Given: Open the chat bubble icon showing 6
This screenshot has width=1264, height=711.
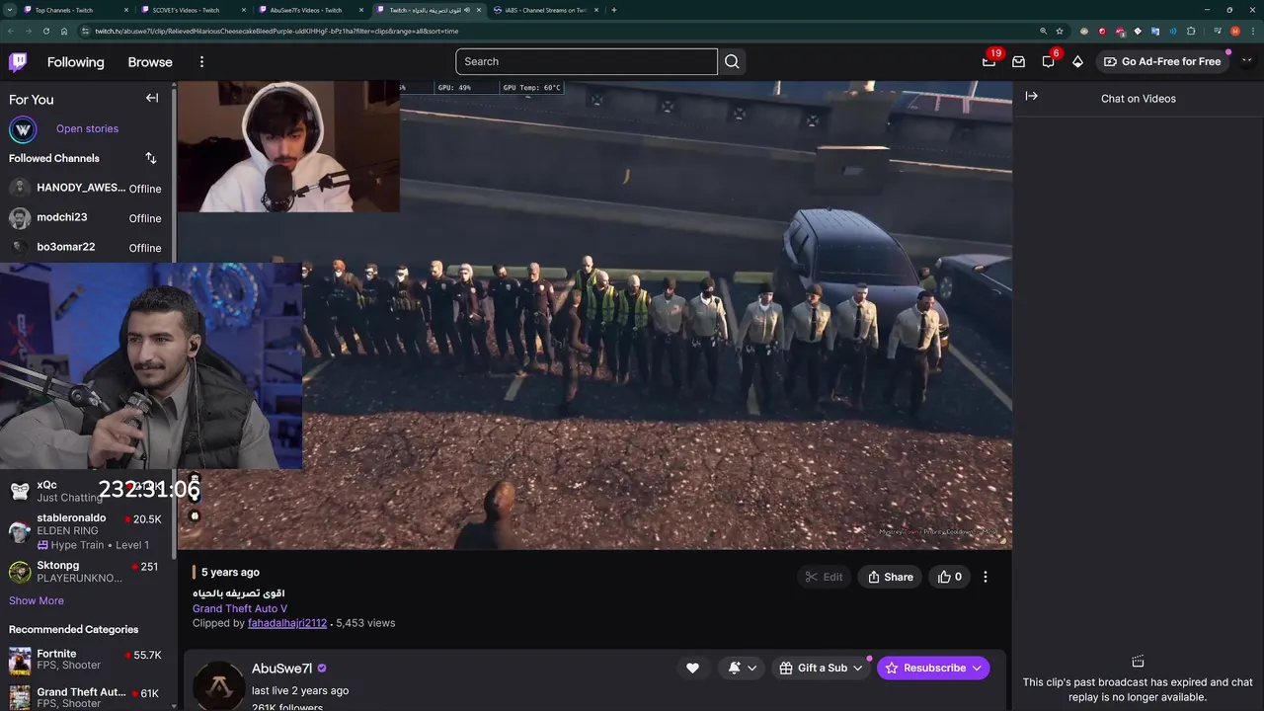Looking at the screenshot, I should [x=1048, y=61].
